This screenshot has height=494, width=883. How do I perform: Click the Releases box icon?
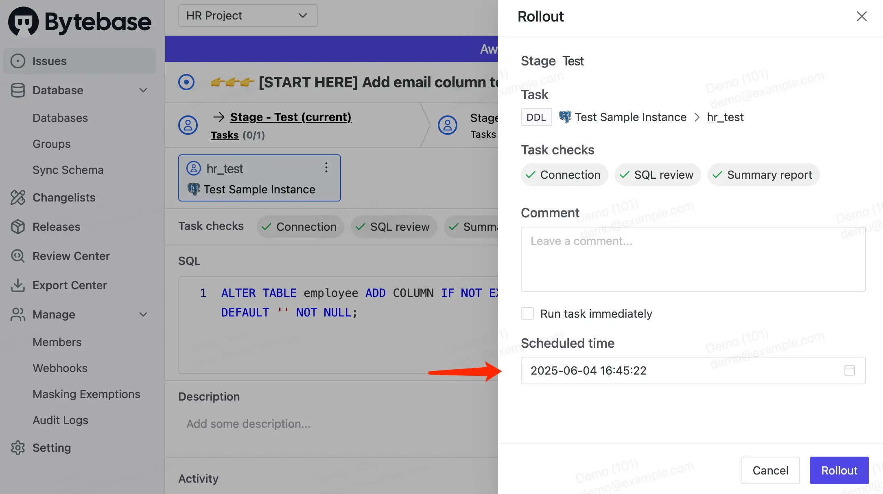coord(18,227)
